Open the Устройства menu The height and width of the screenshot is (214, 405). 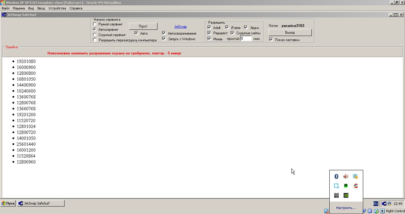pyautogui.click(x=57, y=8)
